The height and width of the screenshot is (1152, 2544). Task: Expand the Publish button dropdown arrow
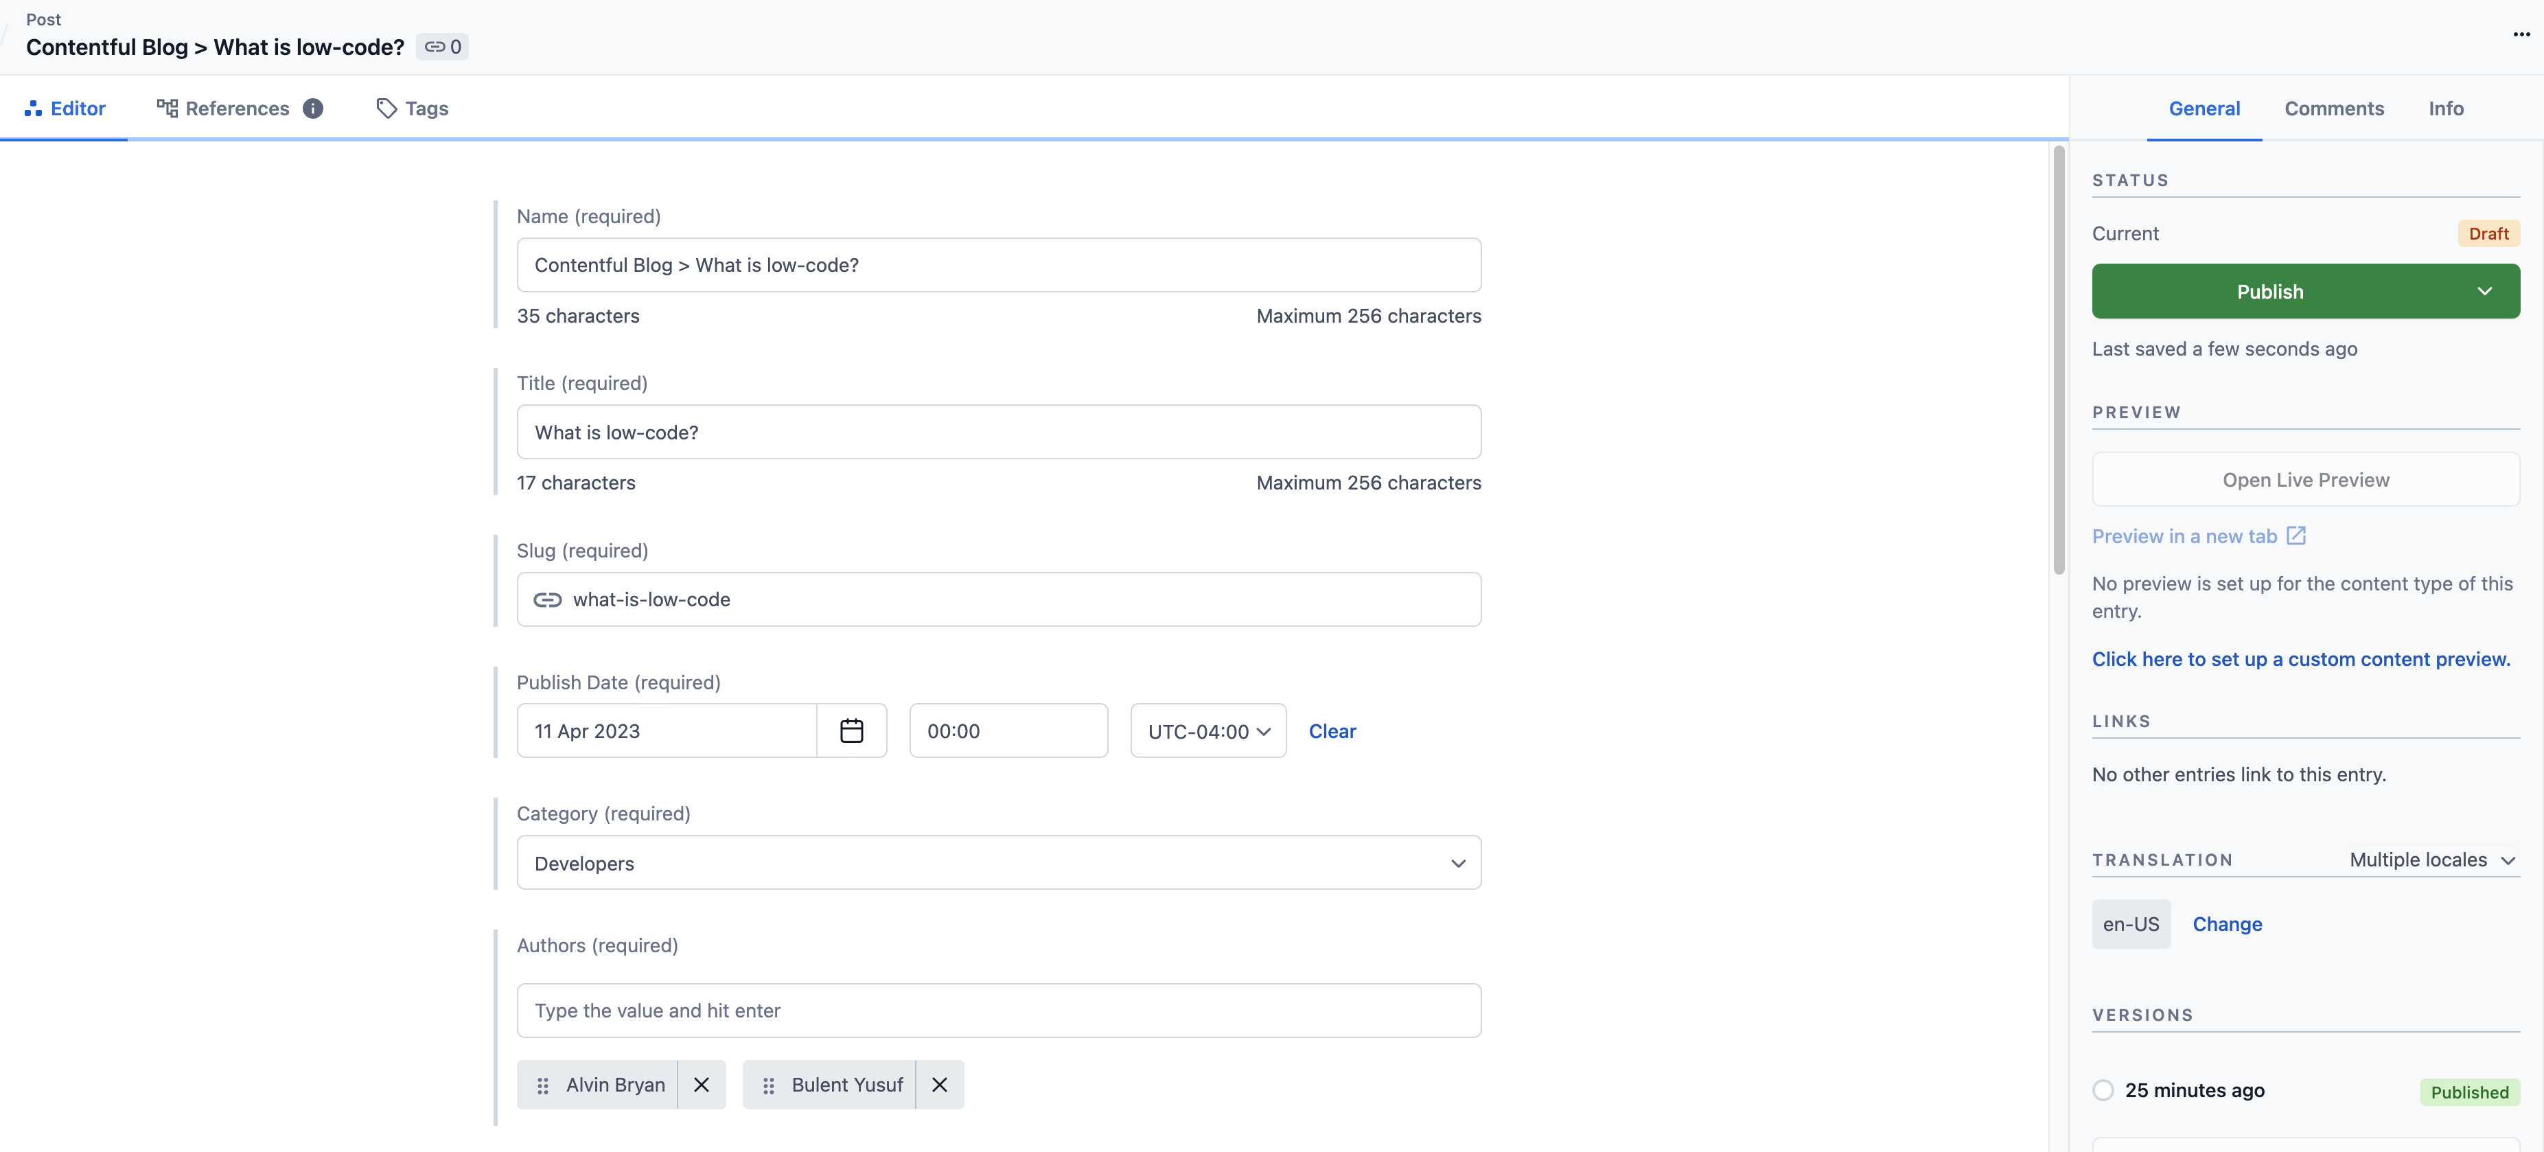[2485, 292]
